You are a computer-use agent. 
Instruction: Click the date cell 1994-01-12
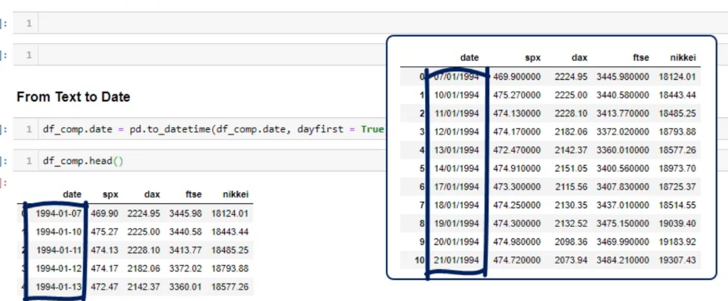point(59,268)
